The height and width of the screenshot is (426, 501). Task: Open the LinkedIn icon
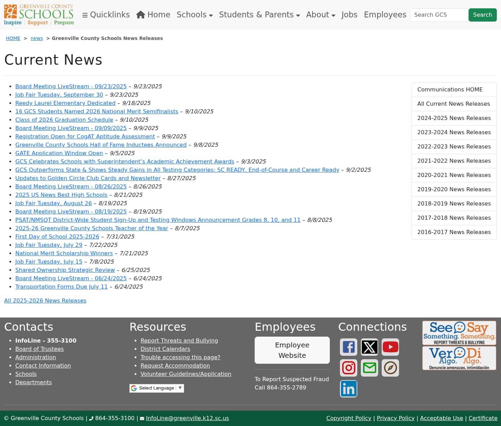[348, 389]
